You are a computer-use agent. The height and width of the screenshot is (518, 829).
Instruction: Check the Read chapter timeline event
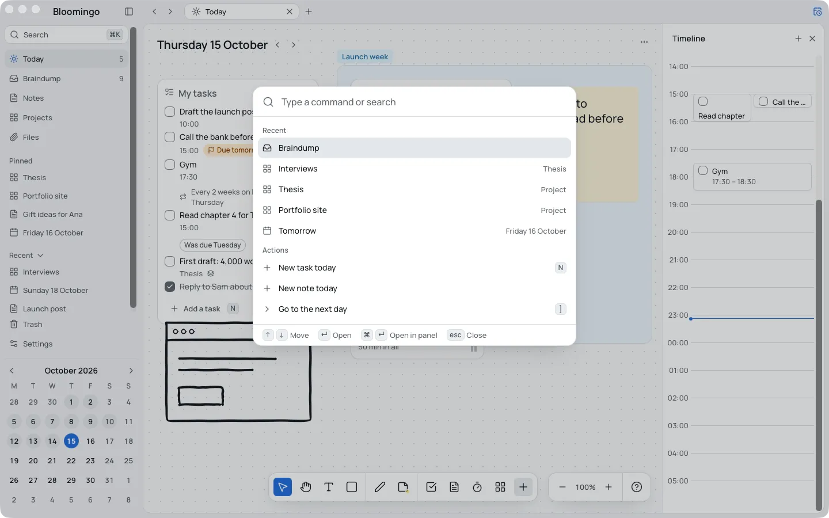[703, 101]
